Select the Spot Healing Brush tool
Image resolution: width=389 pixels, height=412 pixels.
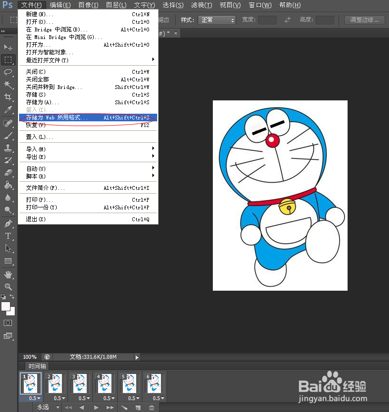tap(8, 123)
